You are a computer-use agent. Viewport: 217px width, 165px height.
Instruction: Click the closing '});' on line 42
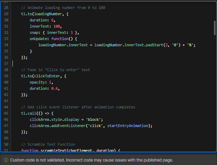[x=24, y=95]
